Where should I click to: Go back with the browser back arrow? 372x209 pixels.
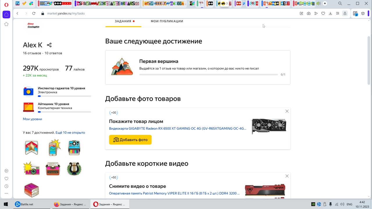(17, 13)
